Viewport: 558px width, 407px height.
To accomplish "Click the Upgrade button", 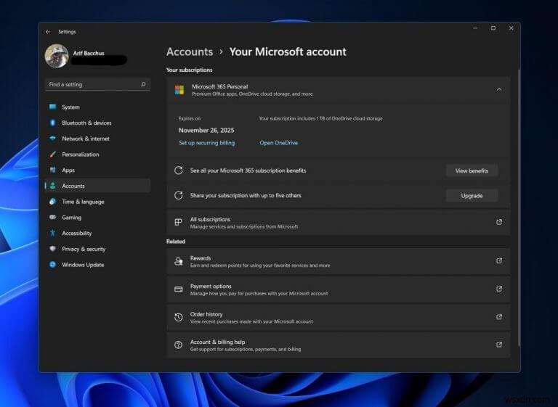I will pyautogui.click(x=472, y=195).
